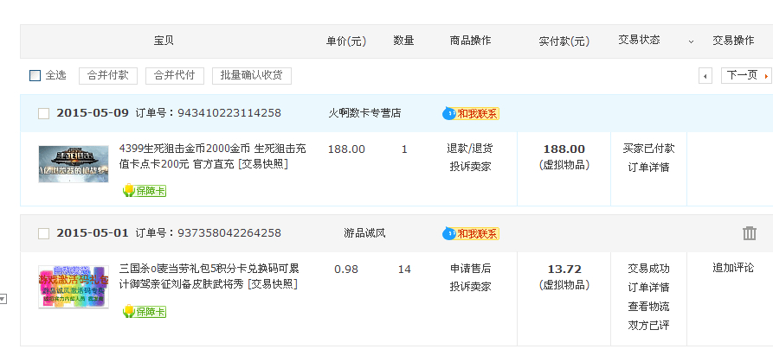Go to the previous page with the left arrow
Viewport: 773px width, 349px height.
(705, 76)
